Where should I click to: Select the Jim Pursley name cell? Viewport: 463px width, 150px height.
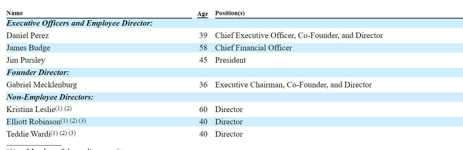click(26, 60)
